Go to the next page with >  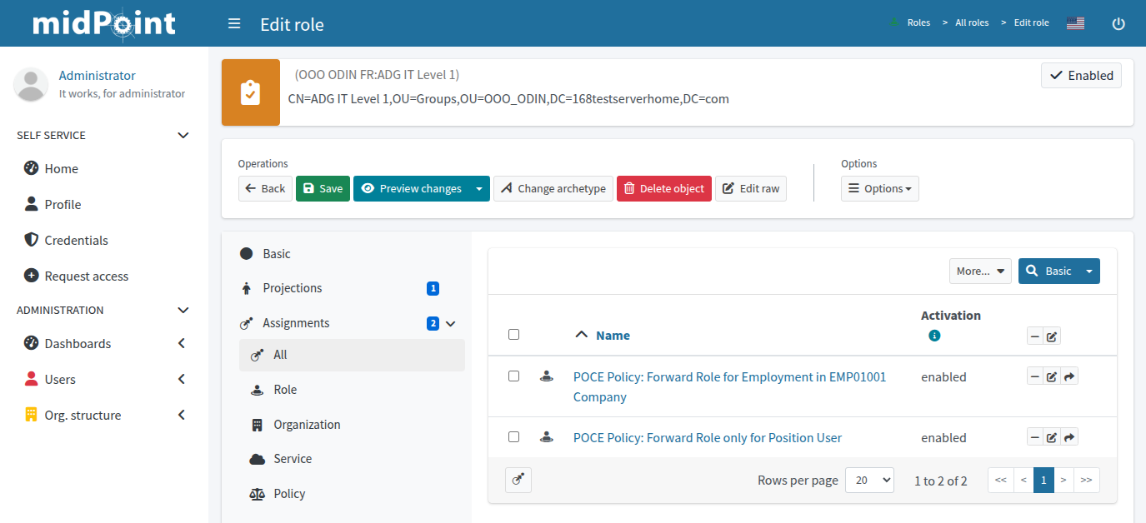[x=1063, y=480]
